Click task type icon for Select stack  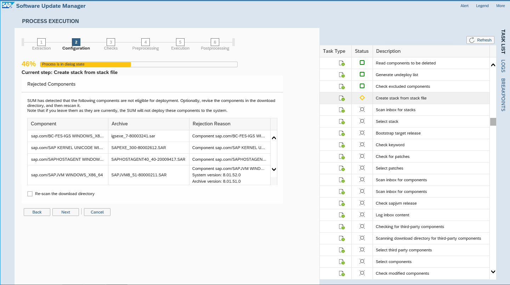[x=342, y=121]
